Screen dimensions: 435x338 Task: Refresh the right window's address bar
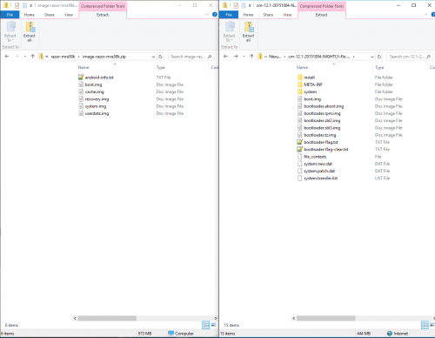379,57
